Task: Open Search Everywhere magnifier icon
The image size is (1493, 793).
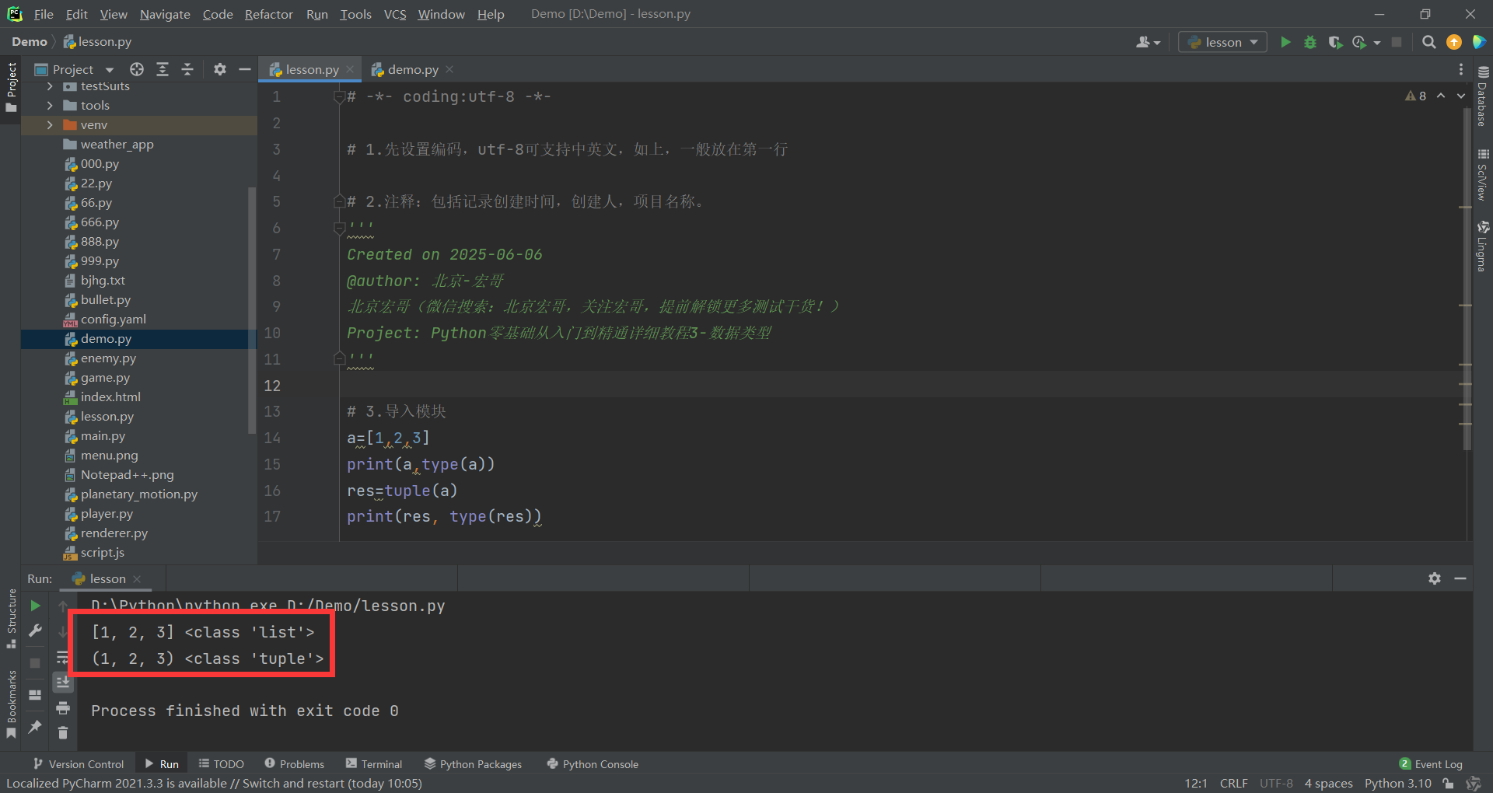Action: 1428,42
